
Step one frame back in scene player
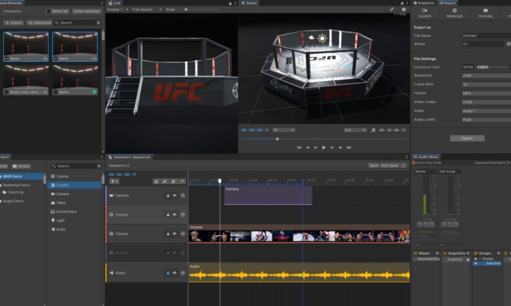[x=315, y=147]
